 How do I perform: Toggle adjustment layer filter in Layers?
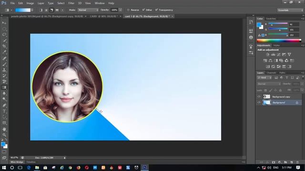coord(282,78)
